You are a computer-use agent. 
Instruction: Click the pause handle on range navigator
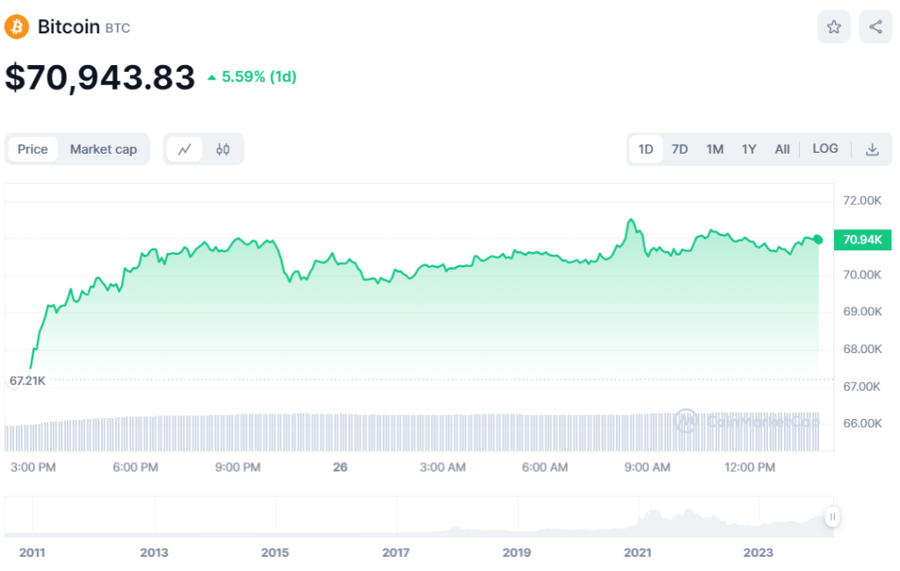(x=831, y=517)
